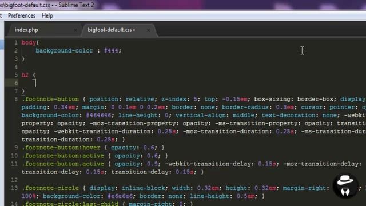Click line number 8 in gutter
The image size is (366, 206).
coord(16,99)
